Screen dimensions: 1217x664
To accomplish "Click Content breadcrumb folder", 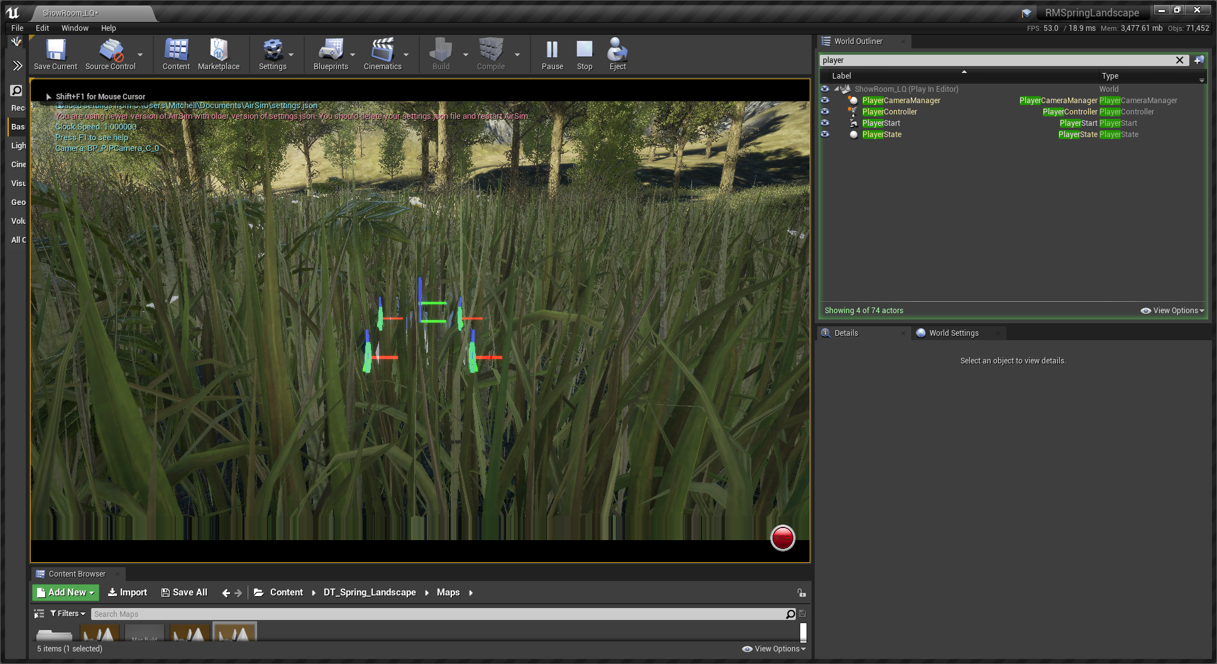I will point(286,592).
